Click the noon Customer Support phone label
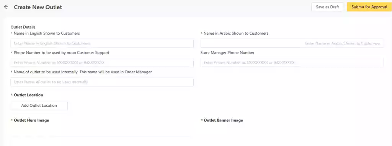 pos(62,53)
